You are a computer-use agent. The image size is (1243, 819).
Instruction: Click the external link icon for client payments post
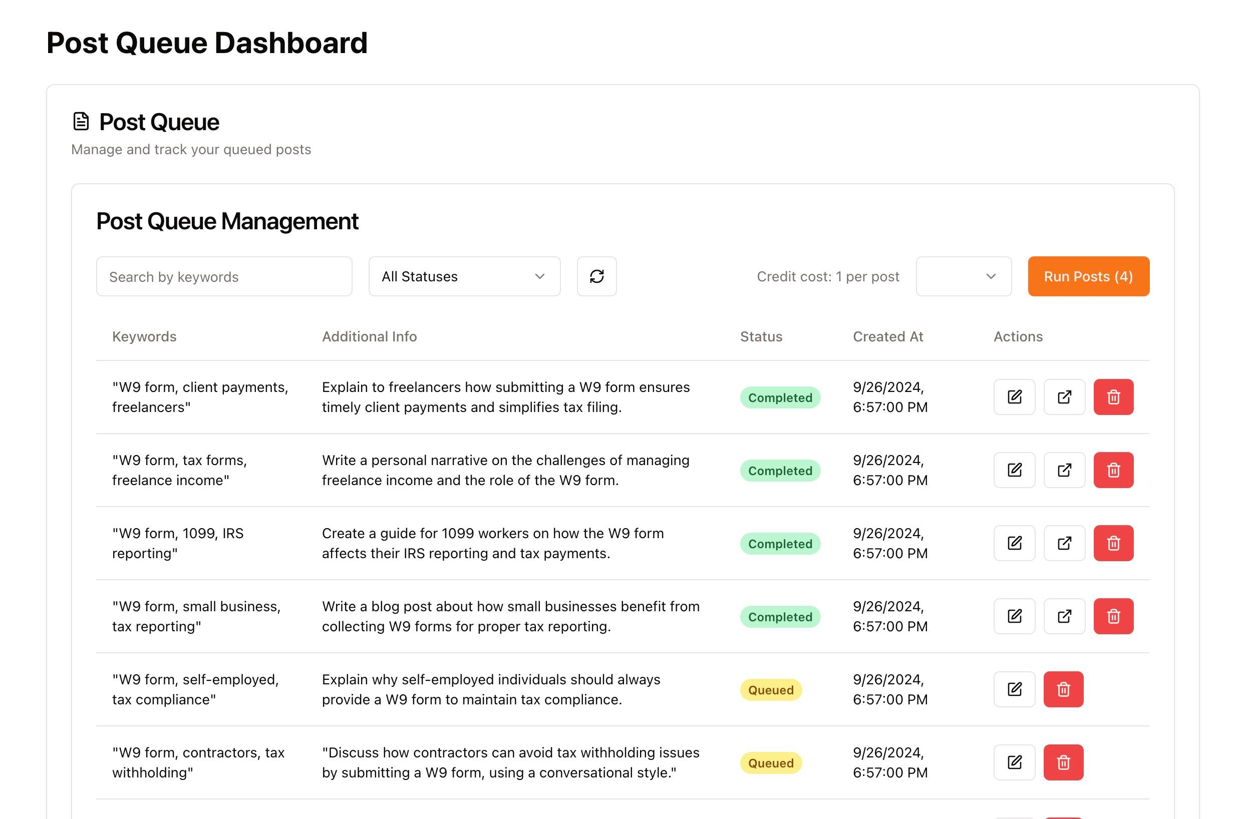pos(1064,396)
